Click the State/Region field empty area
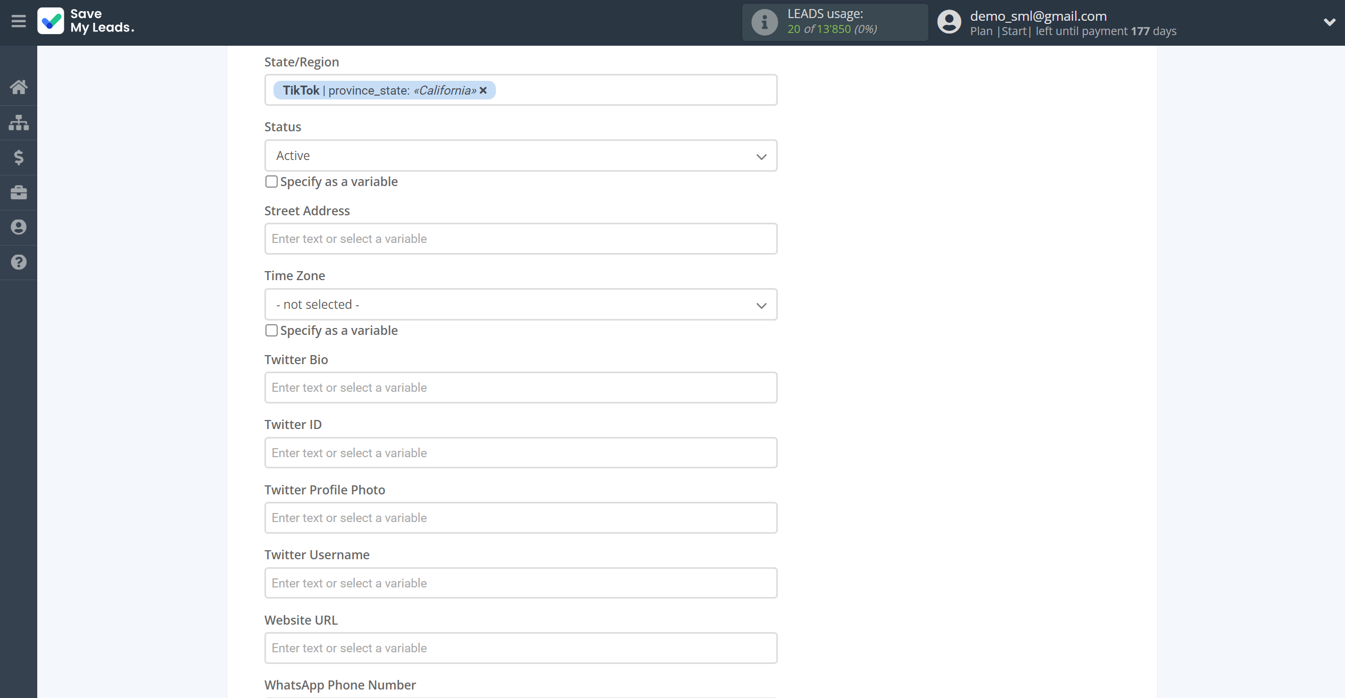This screenshot has width=1345, height=698. pyautogui.click(x=636, y=90)
